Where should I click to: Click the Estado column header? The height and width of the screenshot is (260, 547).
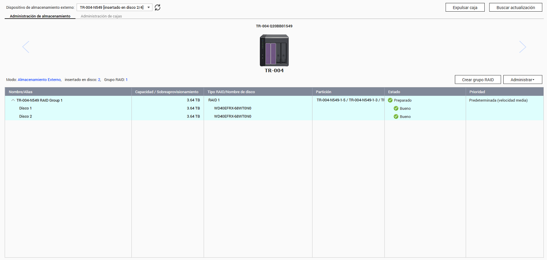(394, 92)
